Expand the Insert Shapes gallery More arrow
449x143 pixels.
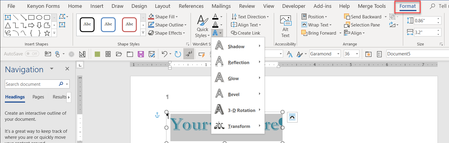tap(54, 33)
